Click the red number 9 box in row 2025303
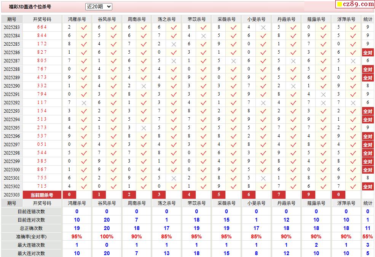 [x=309, y=195]
